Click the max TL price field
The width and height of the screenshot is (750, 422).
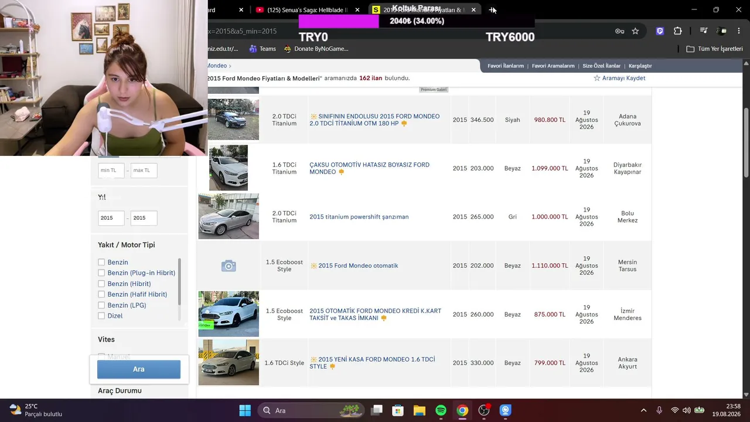144,171
